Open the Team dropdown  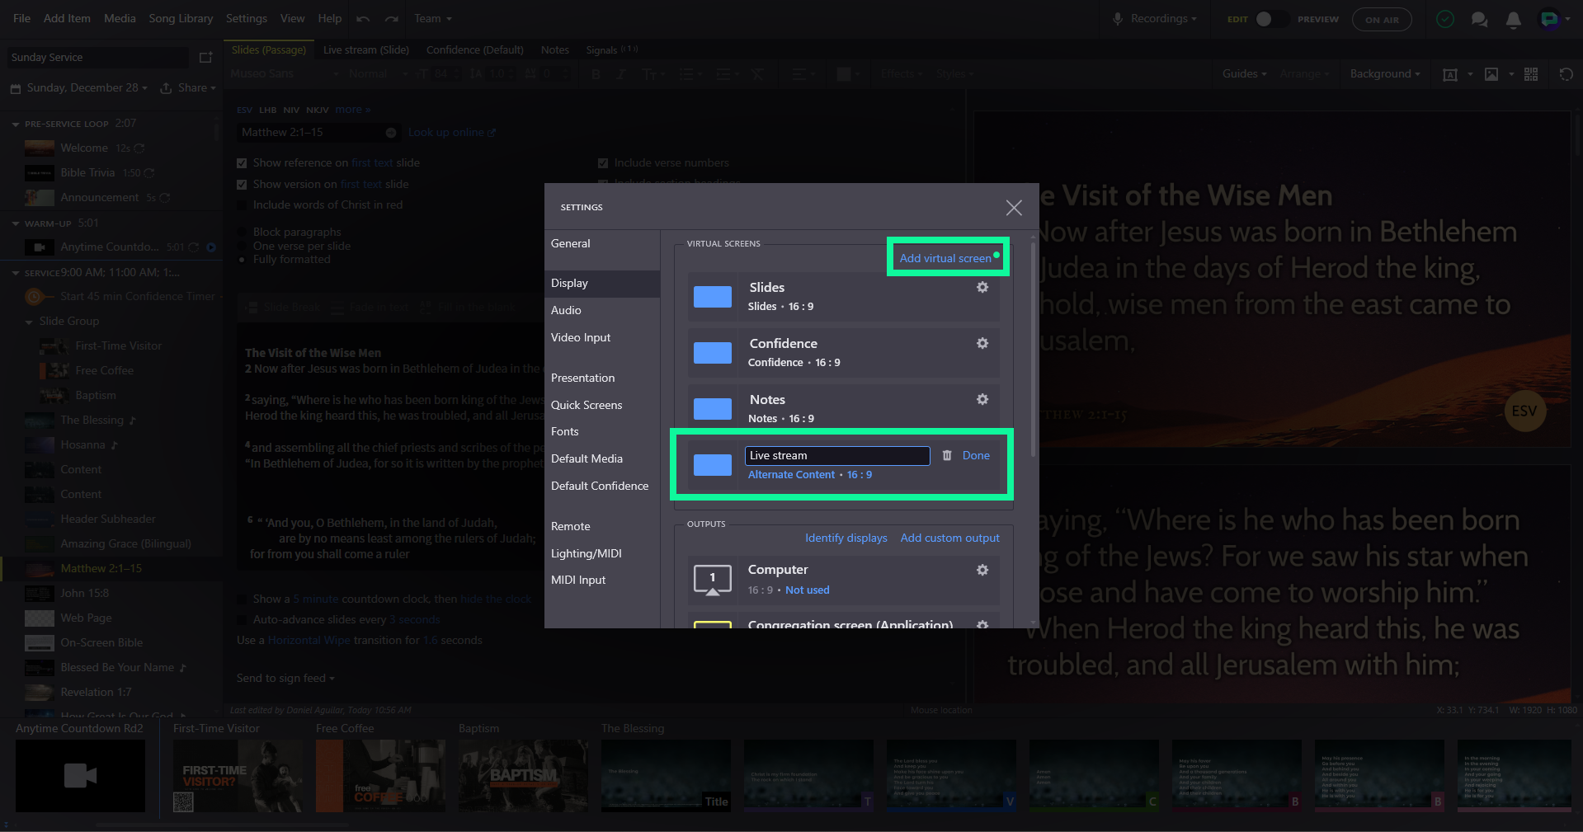[433, 18]
